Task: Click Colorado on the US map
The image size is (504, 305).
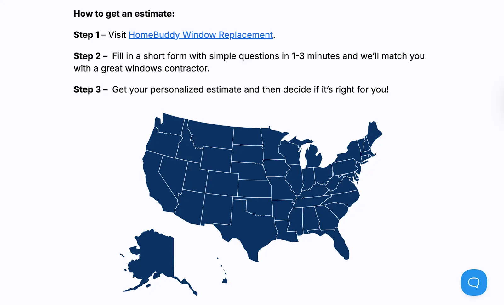Action: tap(222, 183)
